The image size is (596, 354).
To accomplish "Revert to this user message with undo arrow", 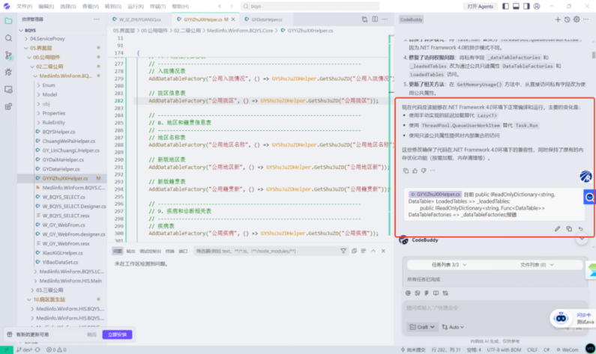I will tap(581, 229).
